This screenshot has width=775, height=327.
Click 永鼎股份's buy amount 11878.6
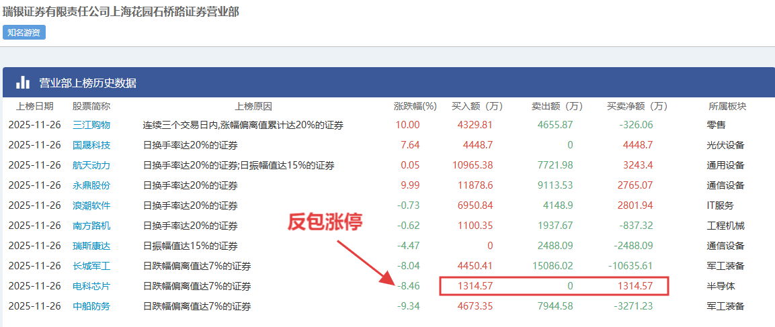[x=475, y=186]
